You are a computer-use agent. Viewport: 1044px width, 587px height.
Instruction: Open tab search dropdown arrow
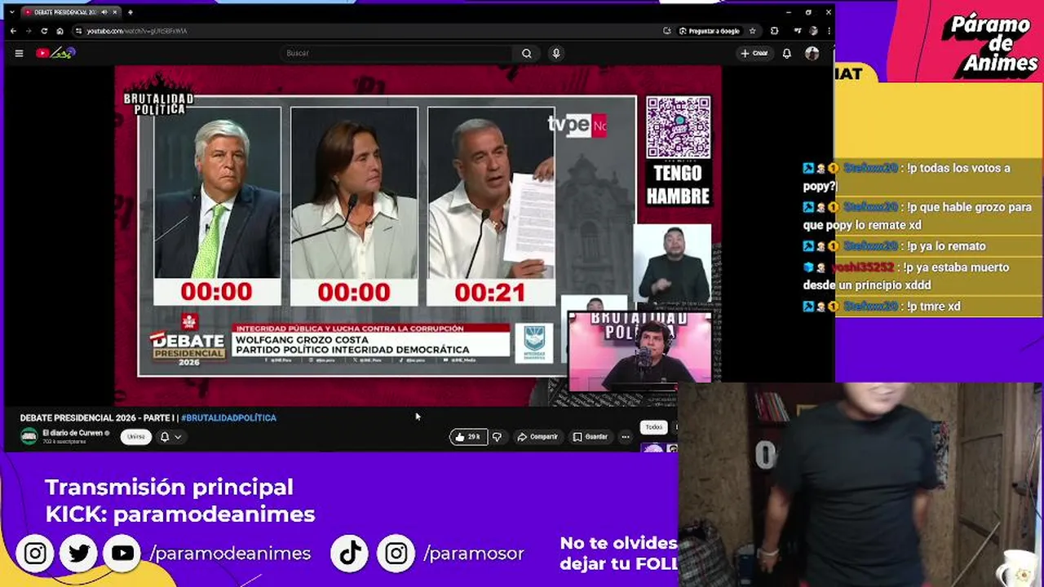(11, 12)
